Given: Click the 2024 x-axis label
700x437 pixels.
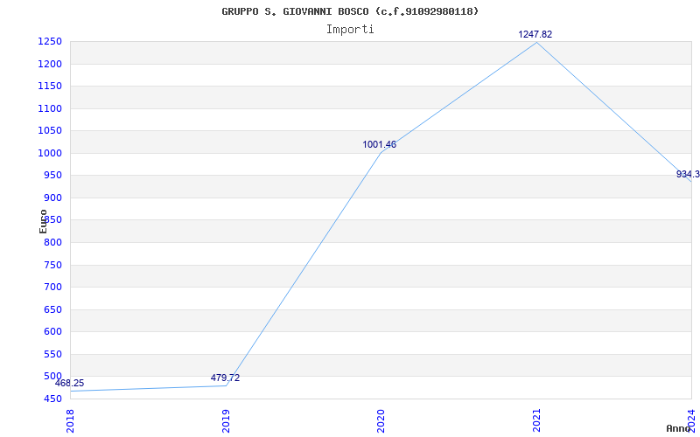Looking at the screenshot, I should point(691,420).
